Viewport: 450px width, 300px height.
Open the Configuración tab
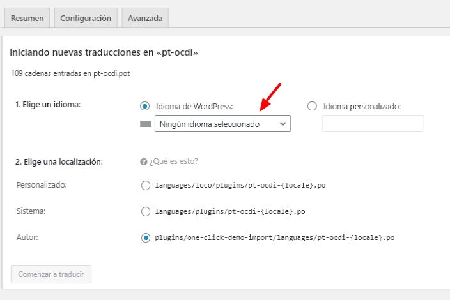pyautogui.click(x=86, y=18)
